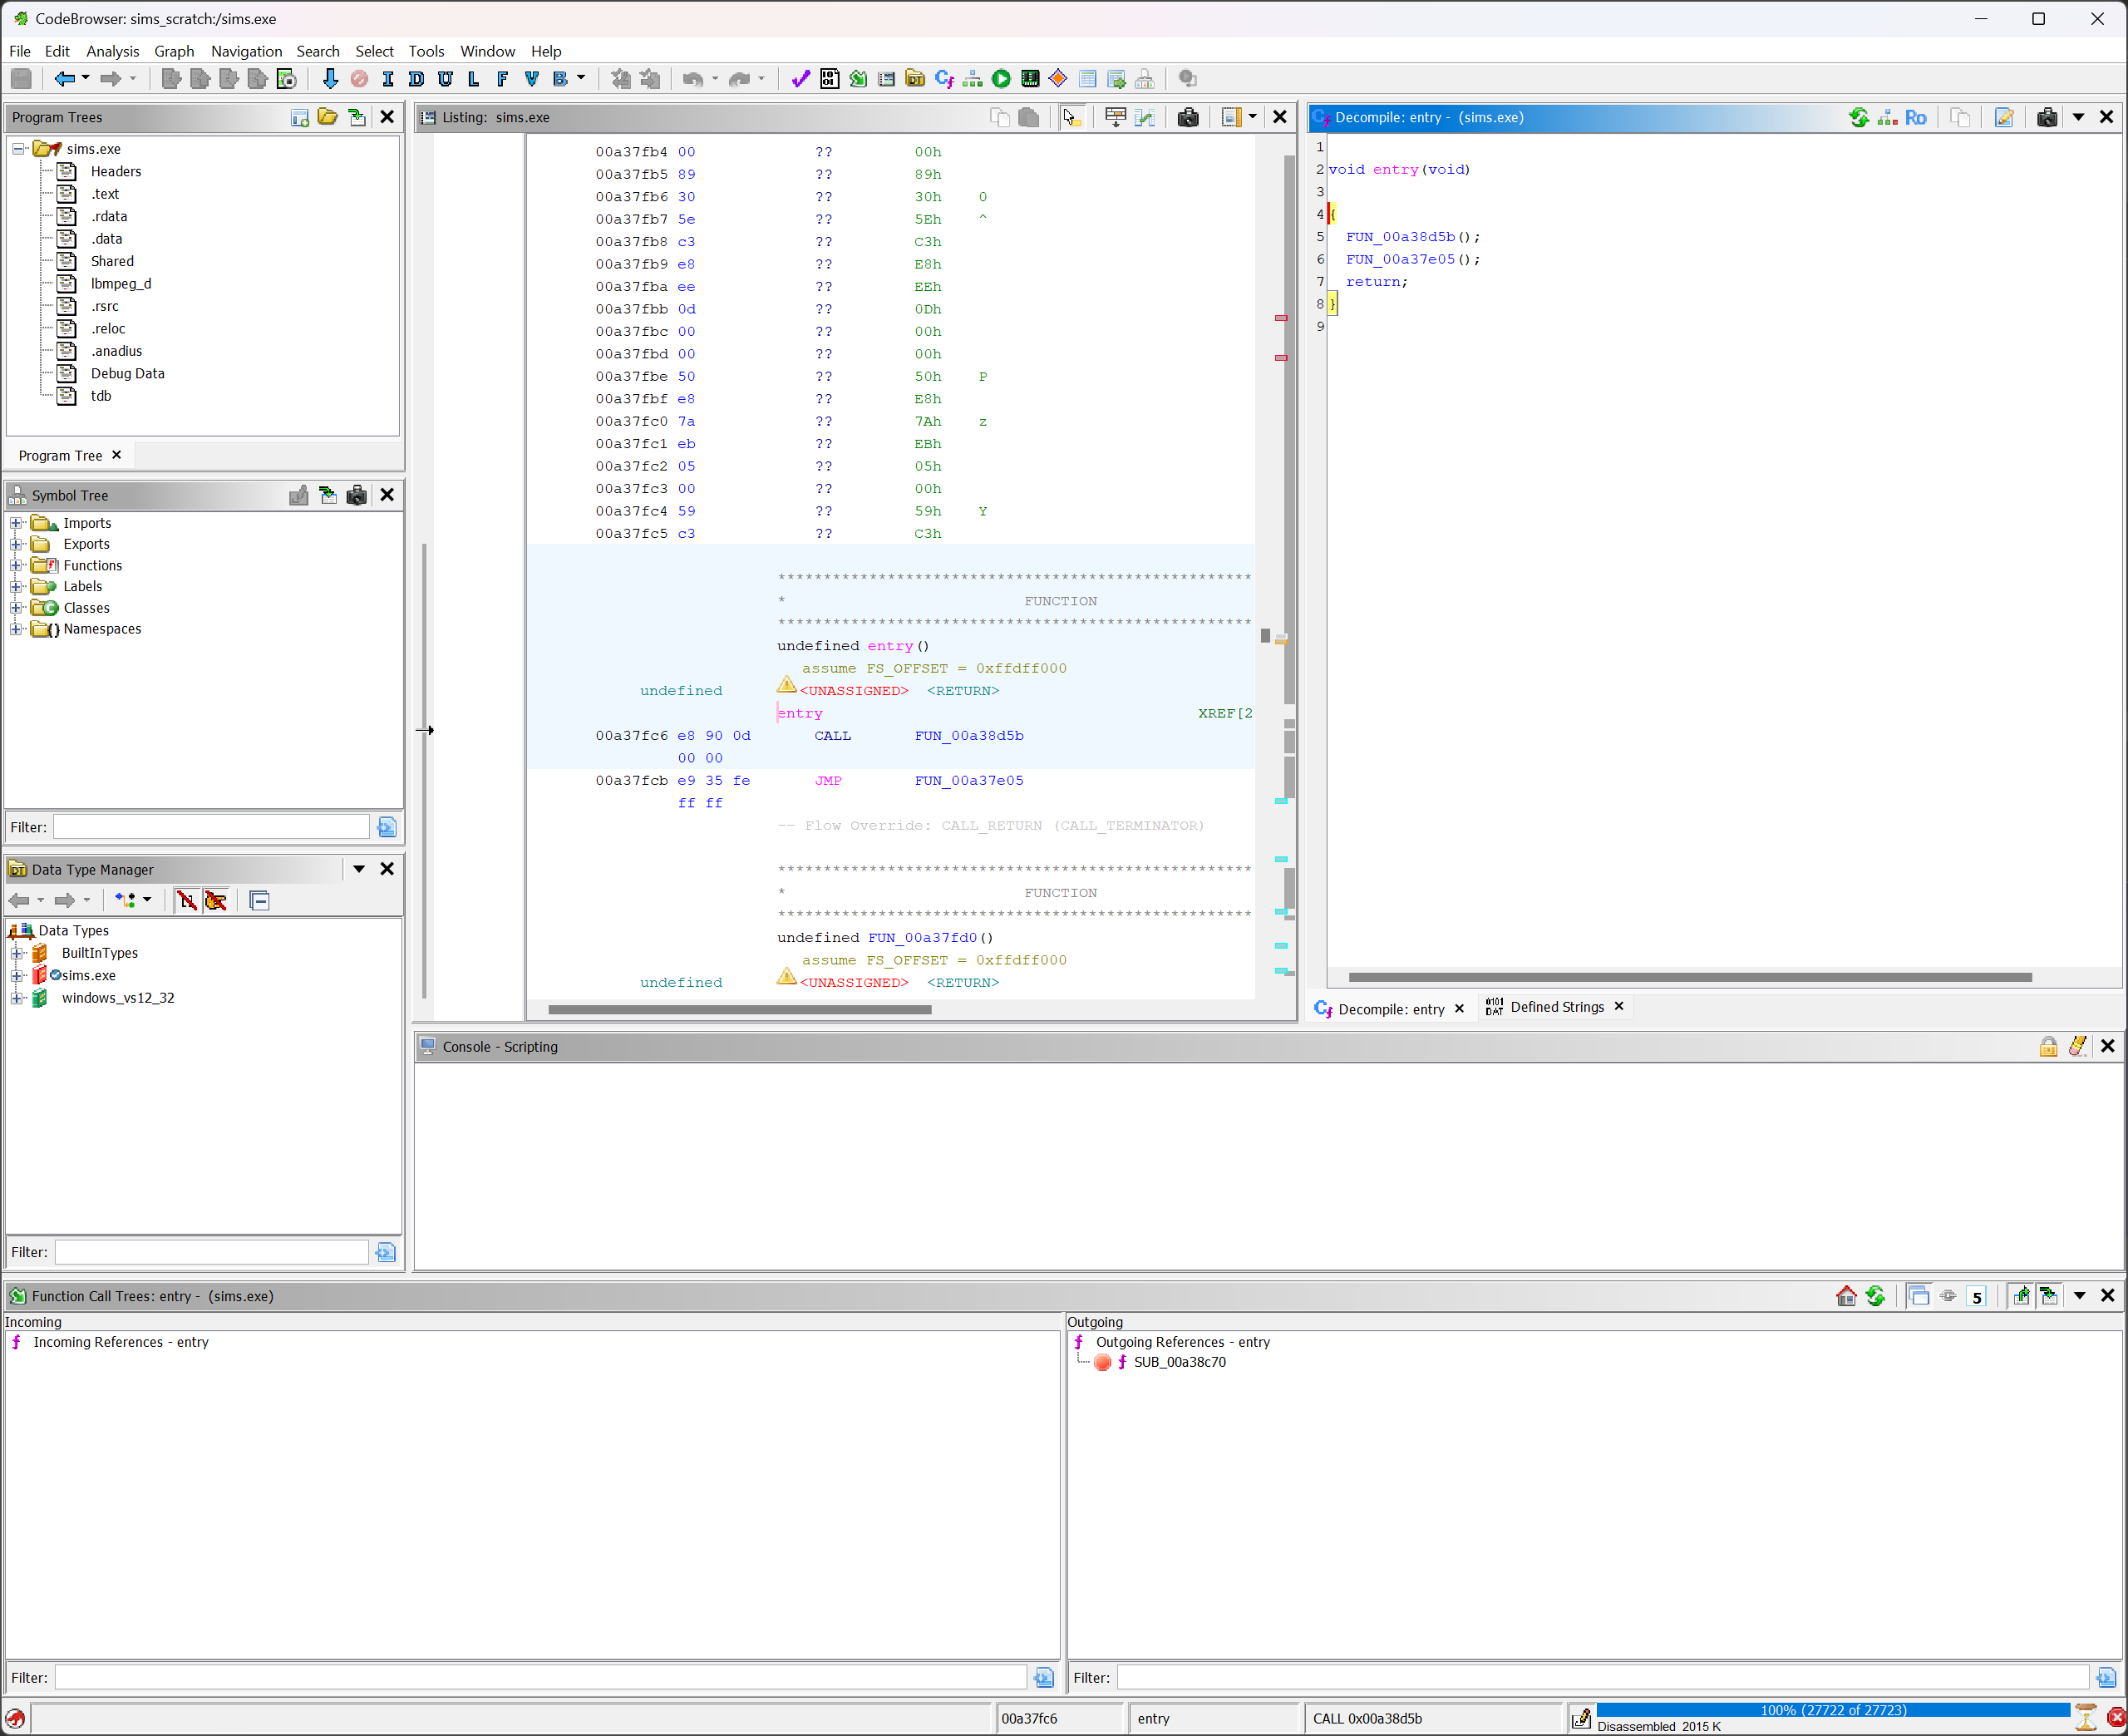Toggle the Console scroll lock icon

[x=2048, y=1046]
